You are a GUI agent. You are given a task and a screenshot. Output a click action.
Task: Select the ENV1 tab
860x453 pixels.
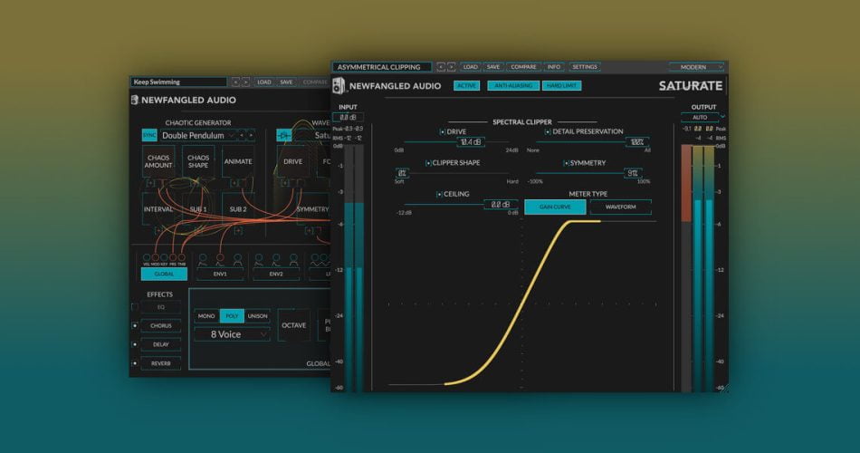pyautogui.click(x=220, y=274)
